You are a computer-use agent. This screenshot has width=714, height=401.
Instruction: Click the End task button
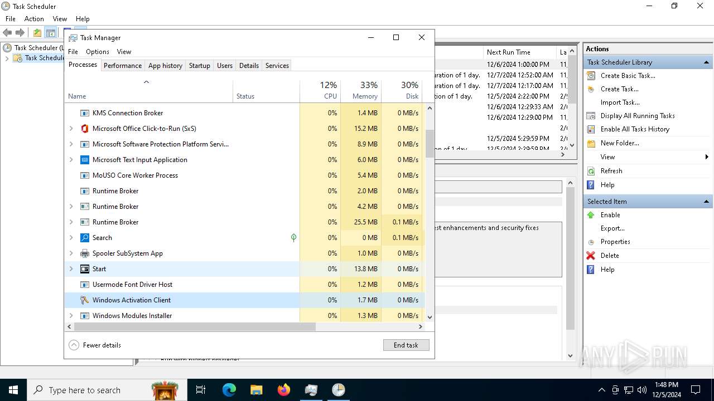(x=406, y=345)
